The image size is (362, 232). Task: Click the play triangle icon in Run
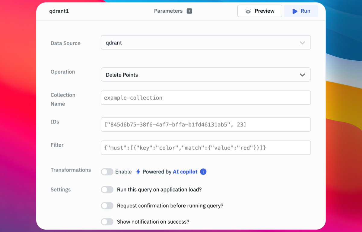click(x=295, y=11)
